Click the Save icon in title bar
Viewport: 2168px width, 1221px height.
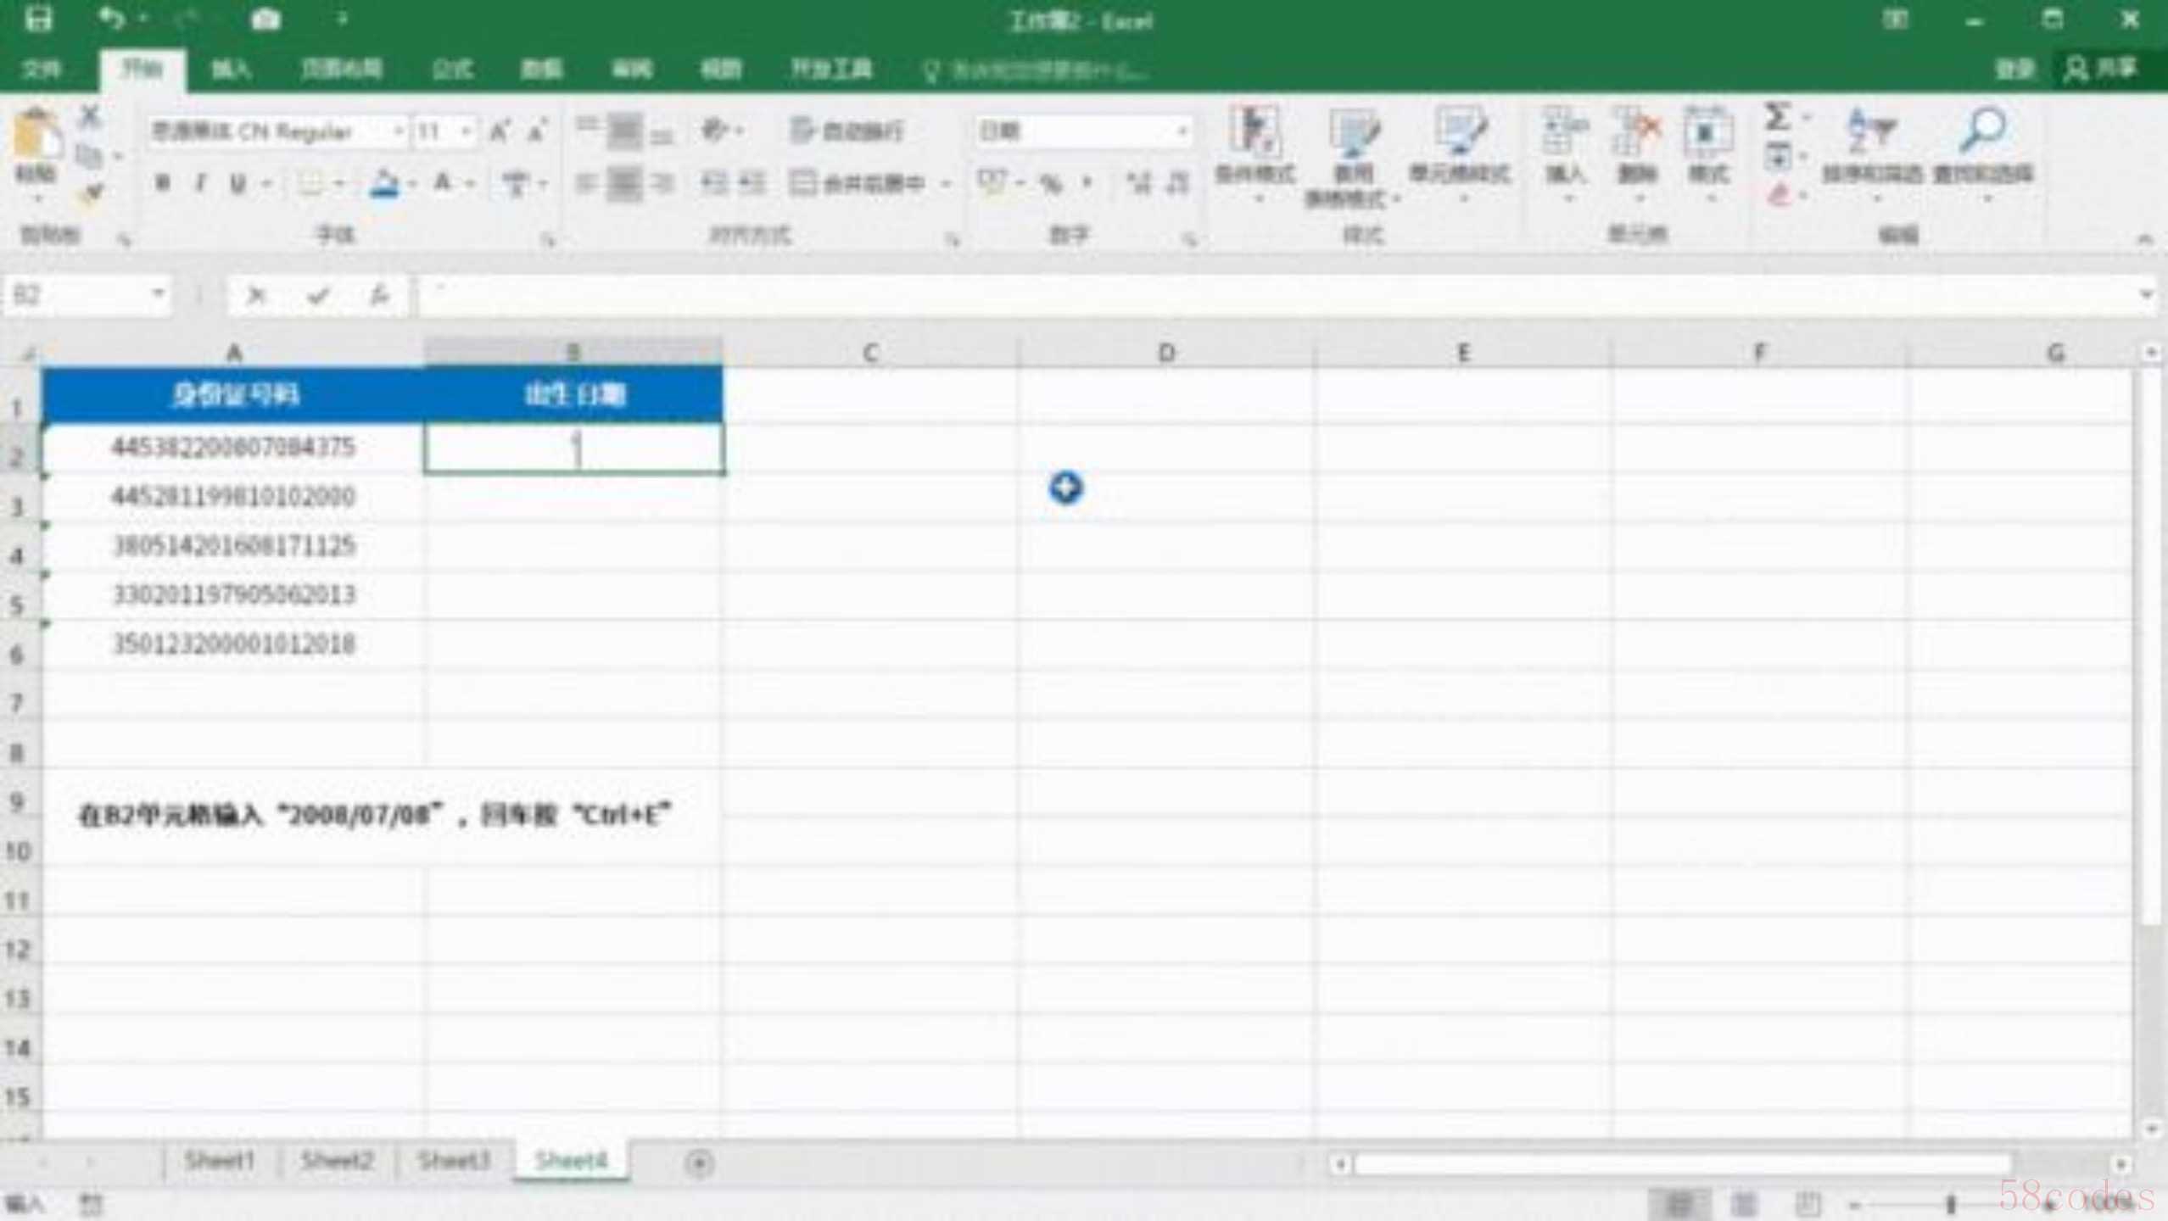click(x=37, y=19)
